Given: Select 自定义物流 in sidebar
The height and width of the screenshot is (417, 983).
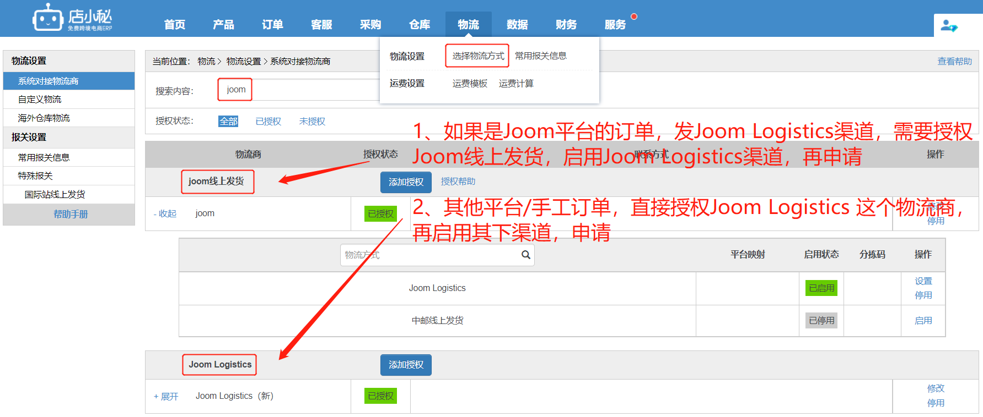Looking at the screenshot, I should click(69, 99).
